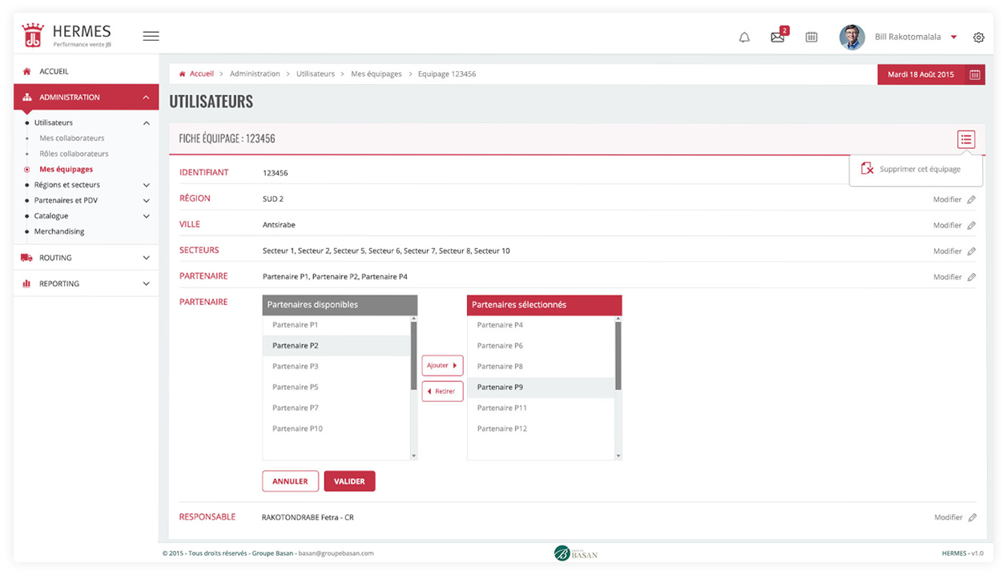Expand the Reporting section chevron
The height and width of the screenshot is (575, 1007).
click(146, 283)
